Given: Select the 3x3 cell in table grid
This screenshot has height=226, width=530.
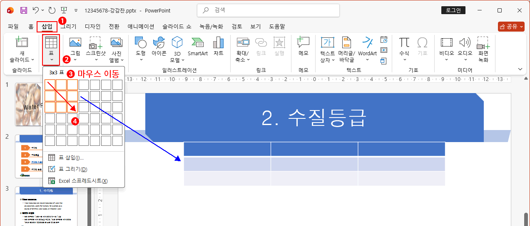Looking at the screenshot, I should [x=72, y=107].
